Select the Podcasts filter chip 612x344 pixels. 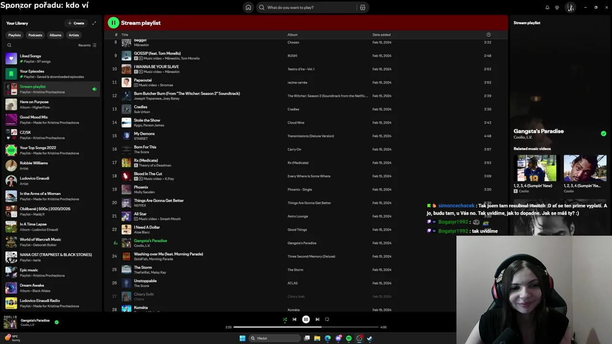(x=35, y=35)
